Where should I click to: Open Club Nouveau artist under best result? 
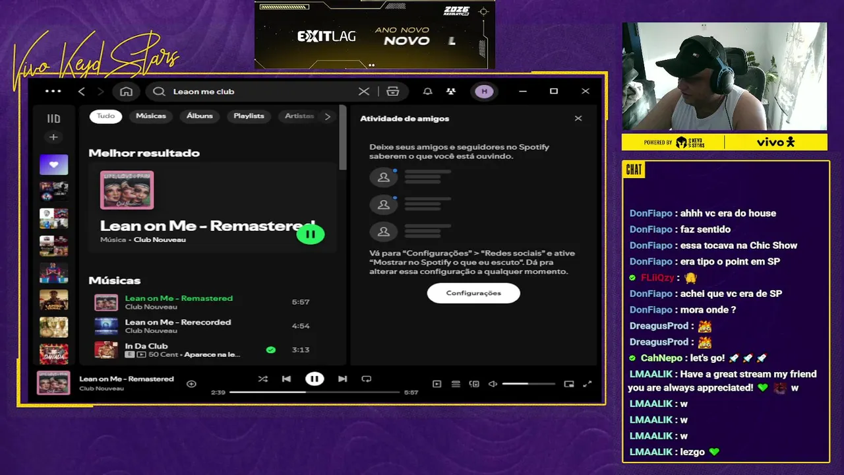pos(160,239)
